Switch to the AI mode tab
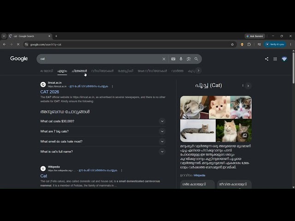The height and width of the screenshot is (221, 295). point(47,71)
